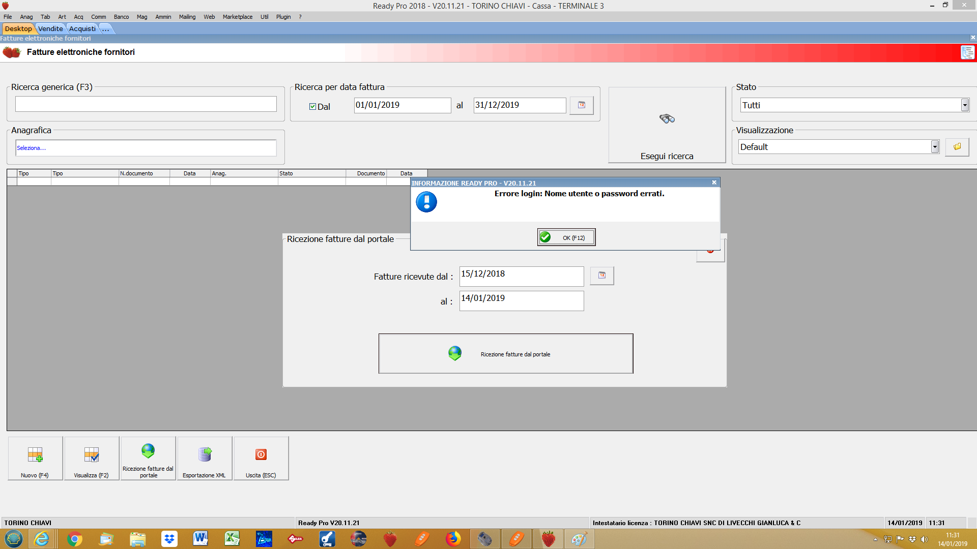The image size is (977, 549).
Task: Switch to the Vendite tab
Action: pyautogui.click(x=50, y=28)
